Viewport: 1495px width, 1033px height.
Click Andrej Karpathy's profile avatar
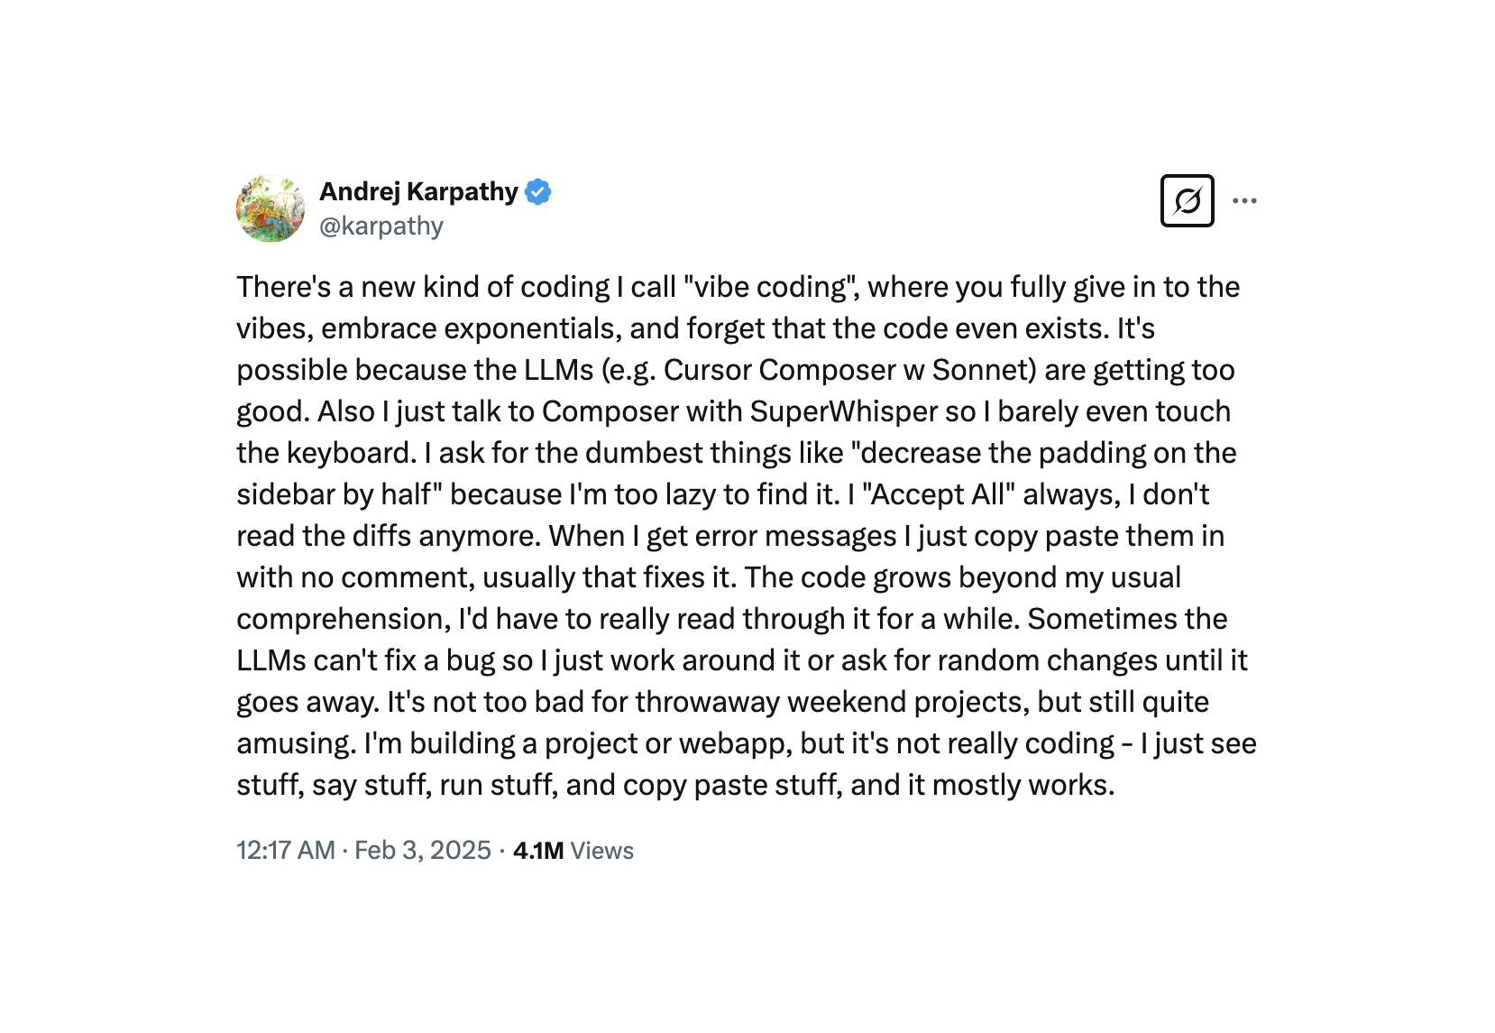[x=271, y=208]
